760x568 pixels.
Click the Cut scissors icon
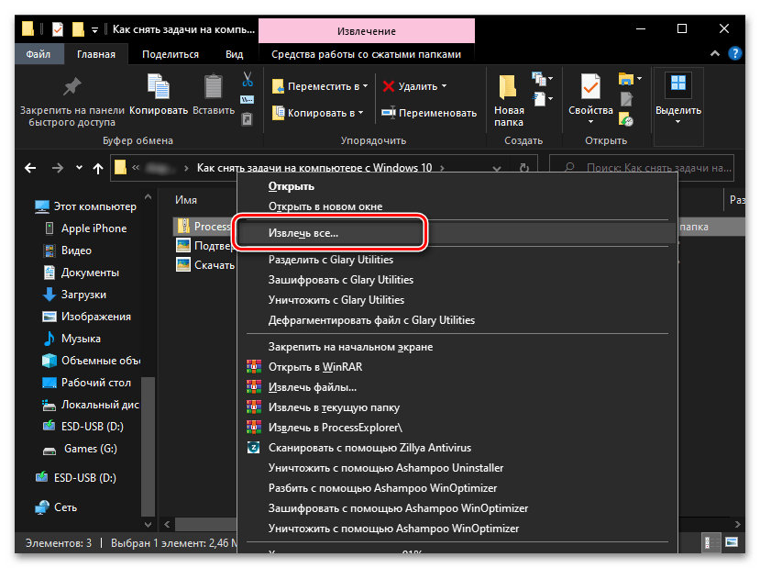(x=248, y=80)
